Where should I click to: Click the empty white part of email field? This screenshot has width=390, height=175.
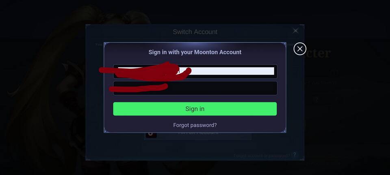[231, 71]
